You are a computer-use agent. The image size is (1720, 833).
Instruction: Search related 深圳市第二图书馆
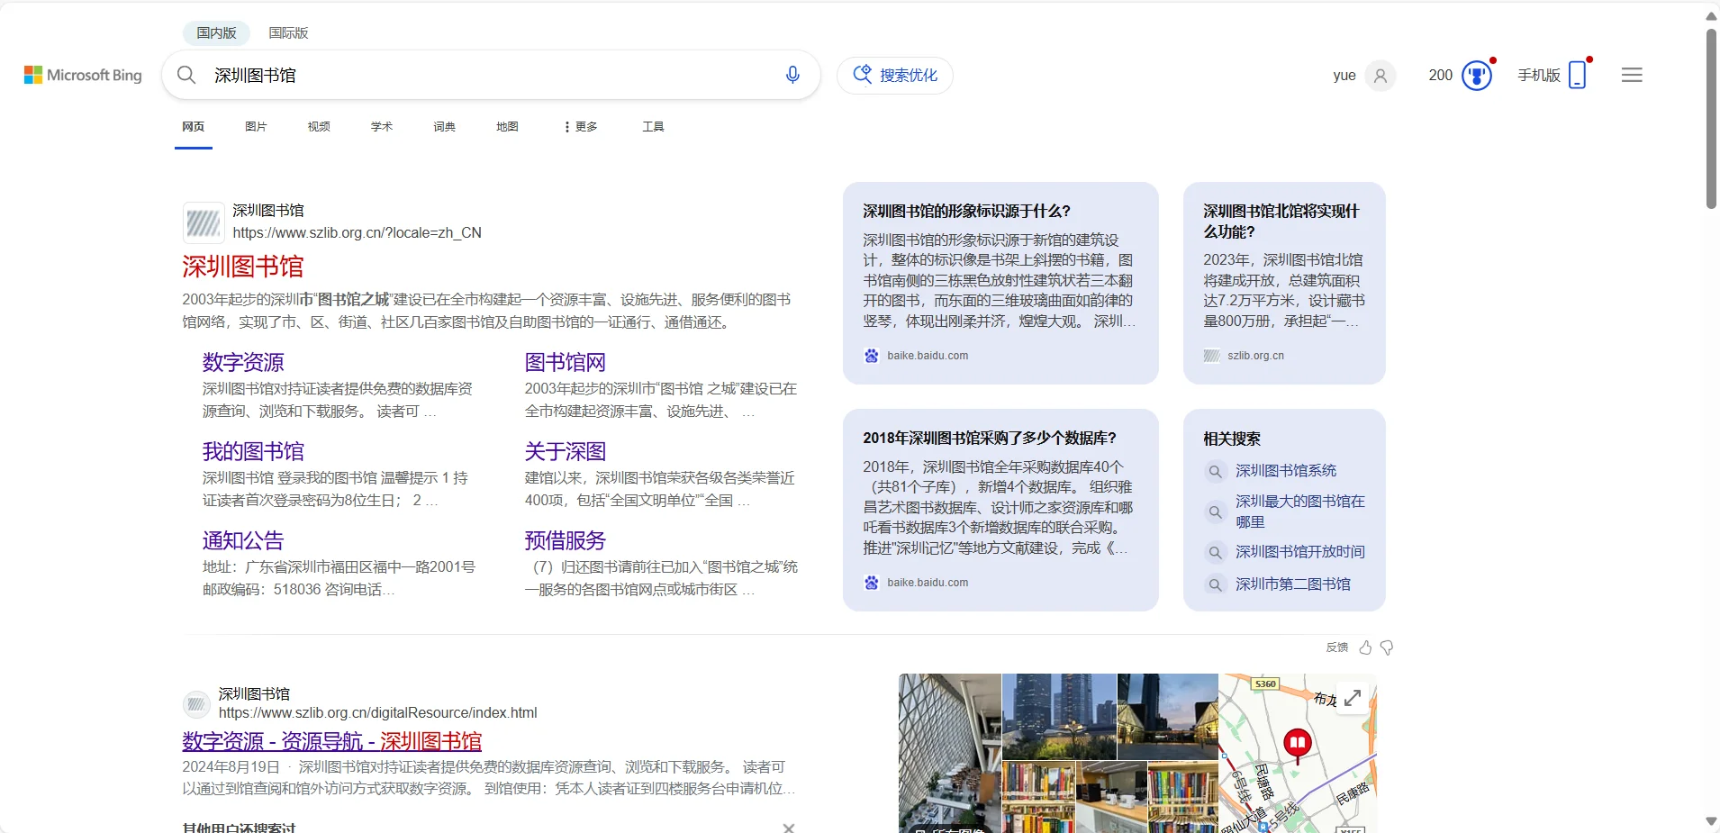click(1293, 584)
